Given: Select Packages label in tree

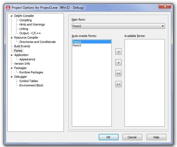Looking at the screenshot, I should tap(20, 68).
